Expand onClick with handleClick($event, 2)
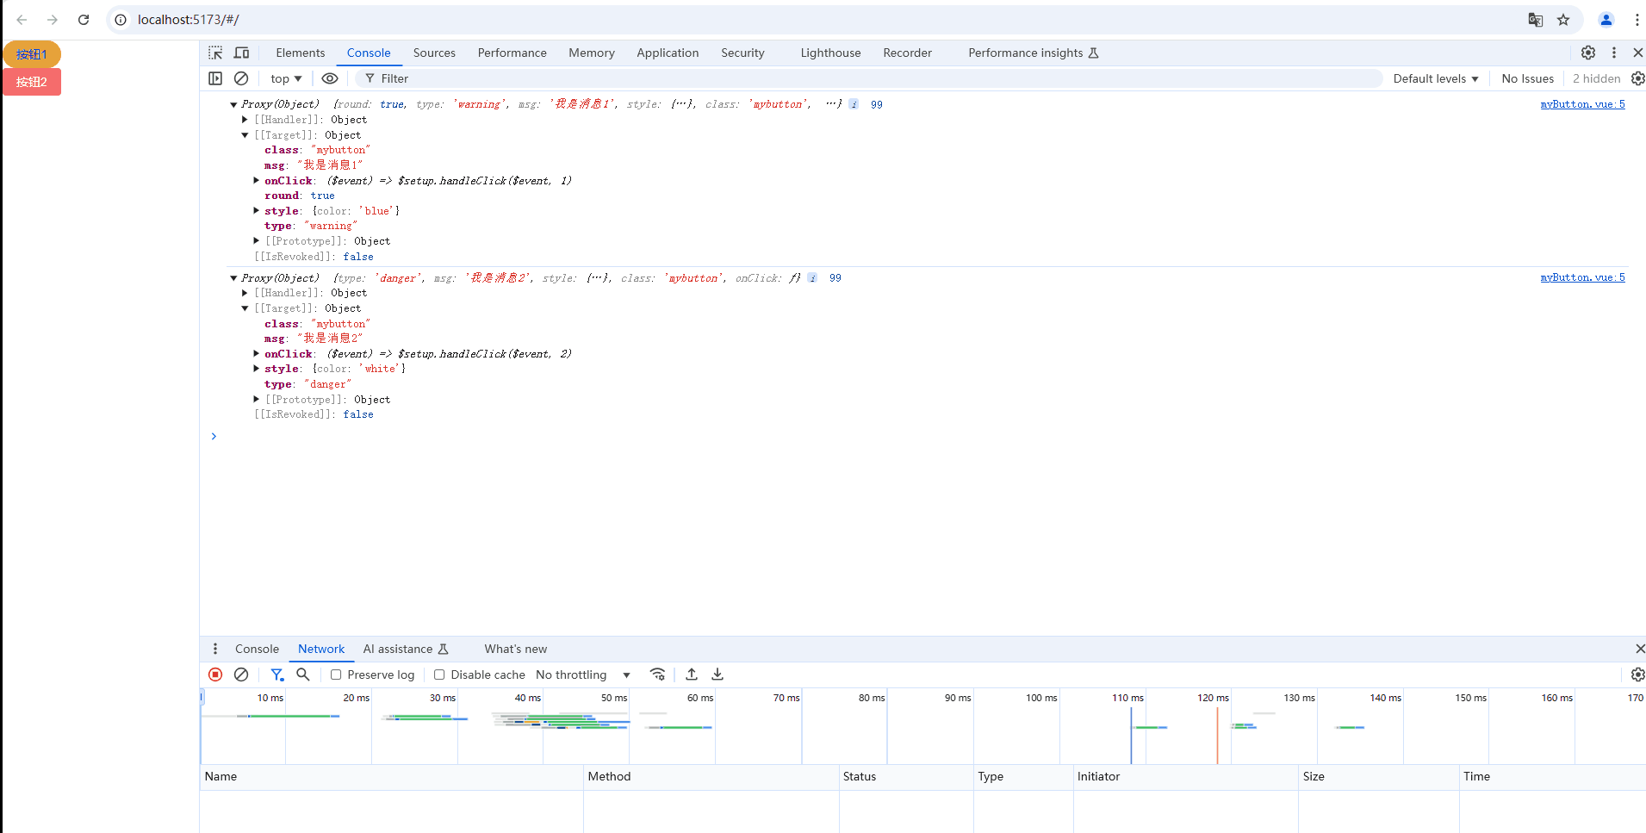This screenshot has width=1646, height=833. (x=256, y=354)
